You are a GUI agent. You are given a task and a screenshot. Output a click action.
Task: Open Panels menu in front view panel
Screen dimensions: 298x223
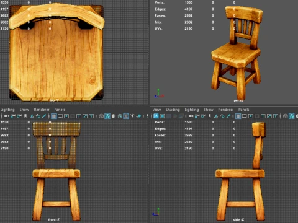60,110
